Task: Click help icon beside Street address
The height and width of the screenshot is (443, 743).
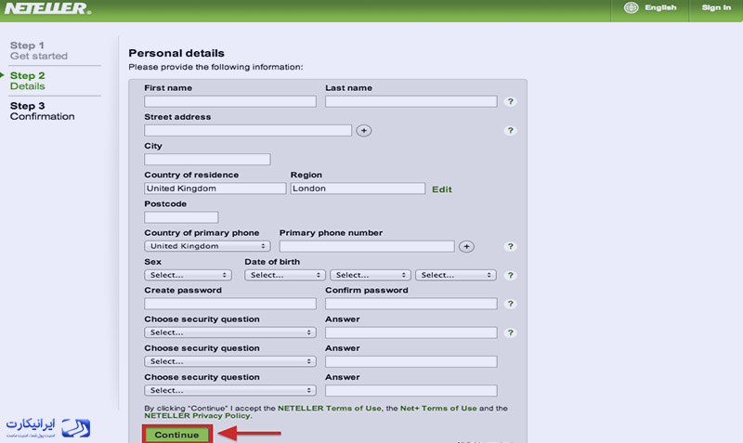Action: pos(510,130)
